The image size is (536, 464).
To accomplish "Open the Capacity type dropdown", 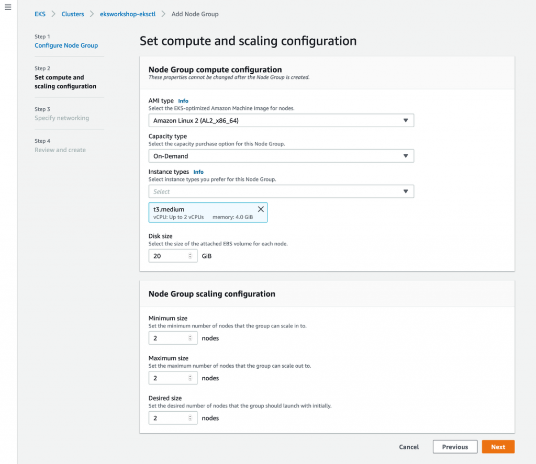I will point(281,156).
